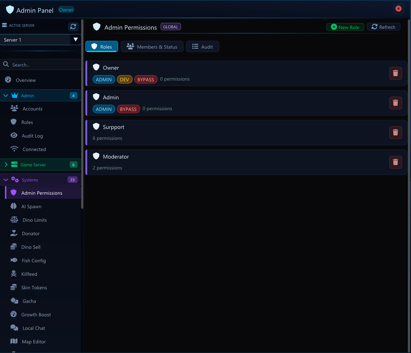Open Dino Sell coins icon
The image size is (411, 353).
14,247
